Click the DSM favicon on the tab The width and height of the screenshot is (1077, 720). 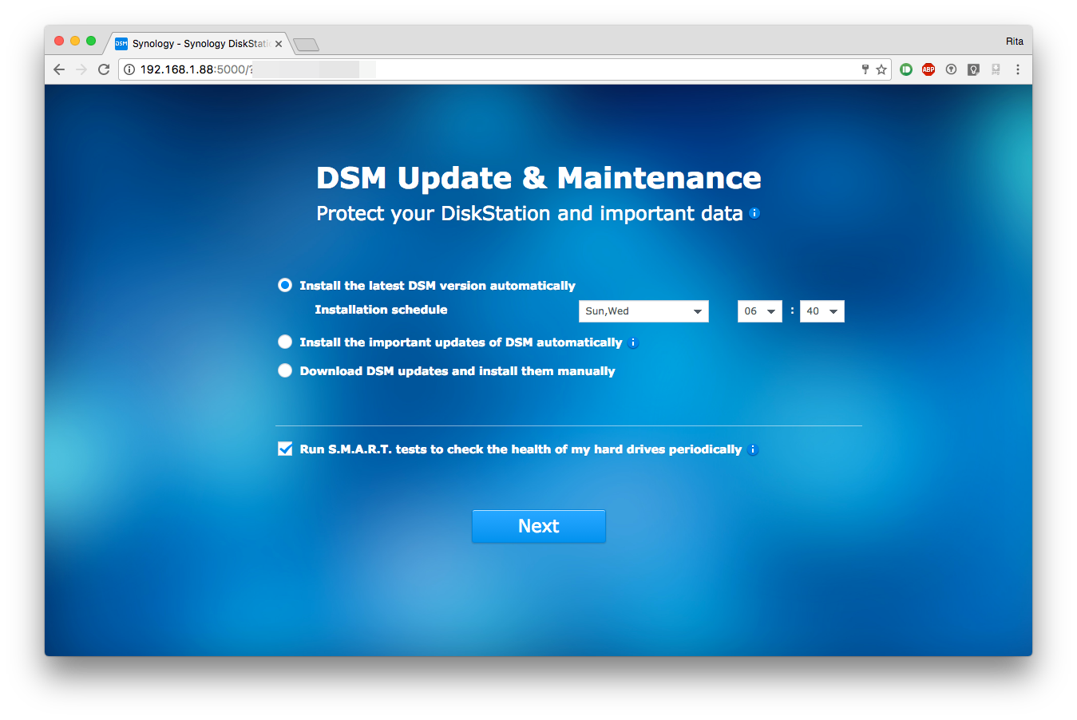pyautogui.click(x=121, y=44)
